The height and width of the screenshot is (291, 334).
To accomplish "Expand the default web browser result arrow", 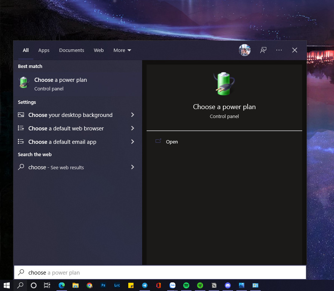I will (x=132, y=128).
